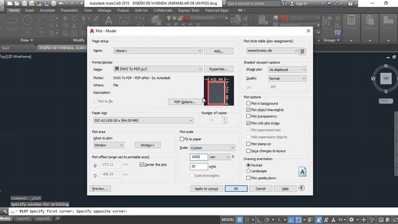Screen dimensions: 398x224
Task: Click the TOP face of the ViewCube
Action: pos(386,78)
